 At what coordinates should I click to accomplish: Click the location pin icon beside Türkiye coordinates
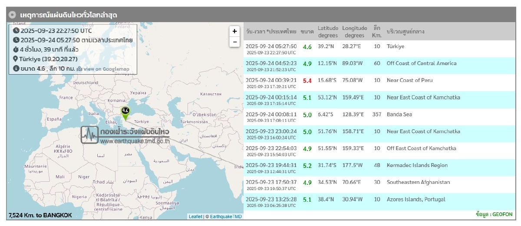tap(16, 59)
